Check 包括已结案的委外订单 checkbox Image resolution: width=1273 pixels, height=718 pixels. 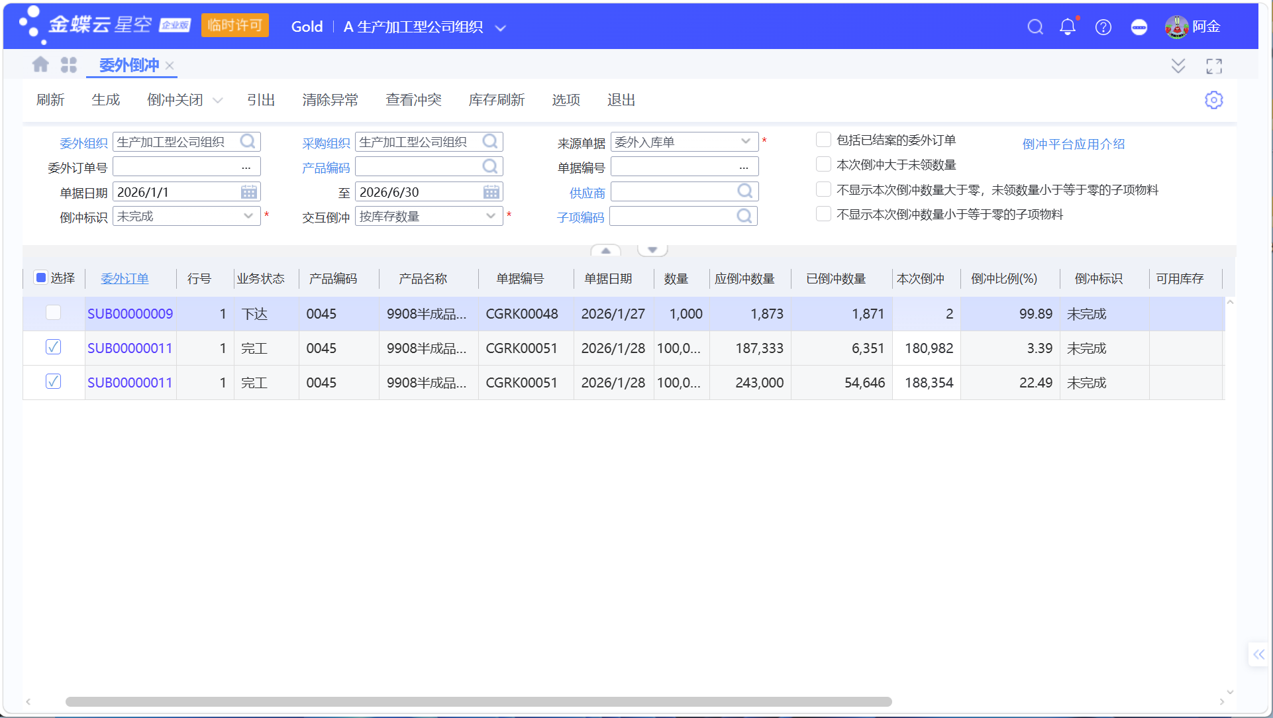823,140
